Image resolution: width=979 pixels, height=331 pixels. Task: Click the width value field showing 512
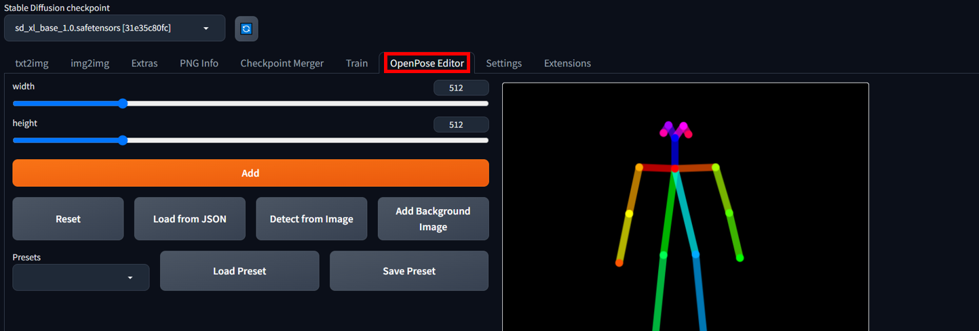click(x=461, y=88)
